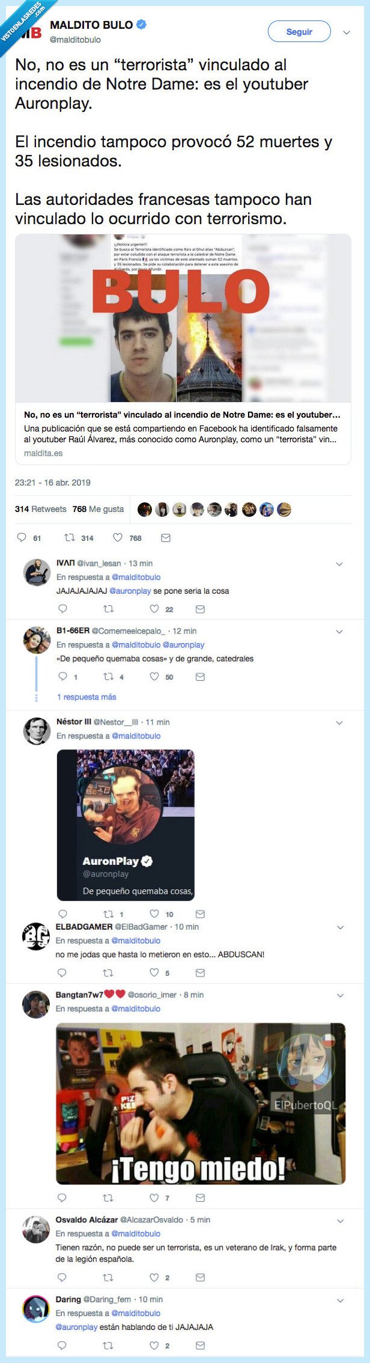Screen dimensions: 370x1363
Task: Show '1 respuesta más' thread
Action: point(86,697)
